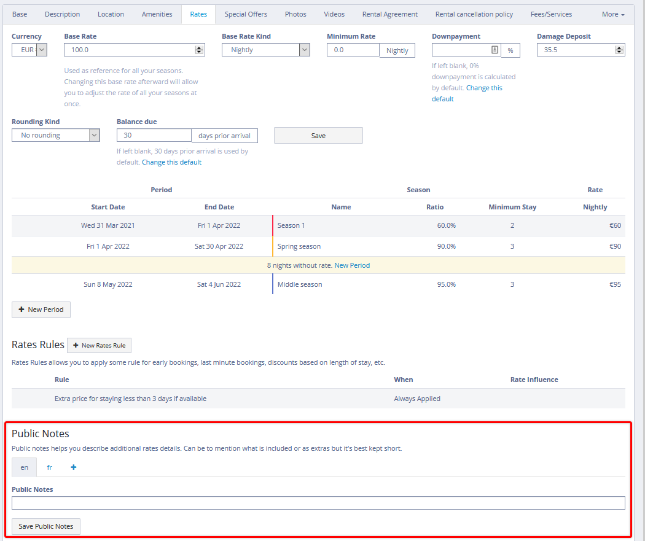
Task: Click the Base Rate spinner arrows
Action: pyautogui.click(x=199, y=50)
